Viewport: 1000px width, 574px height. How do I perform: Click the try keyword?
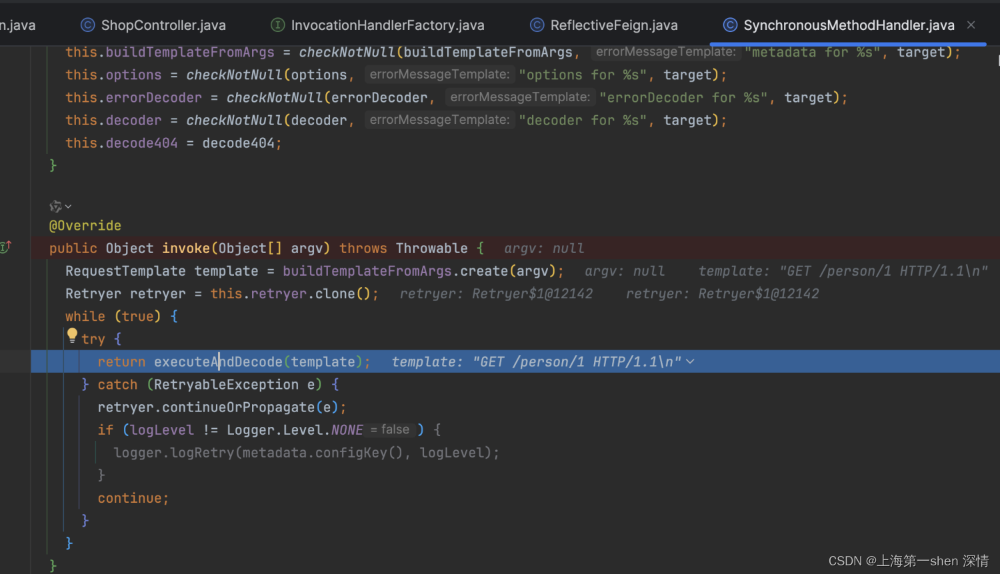93,339
